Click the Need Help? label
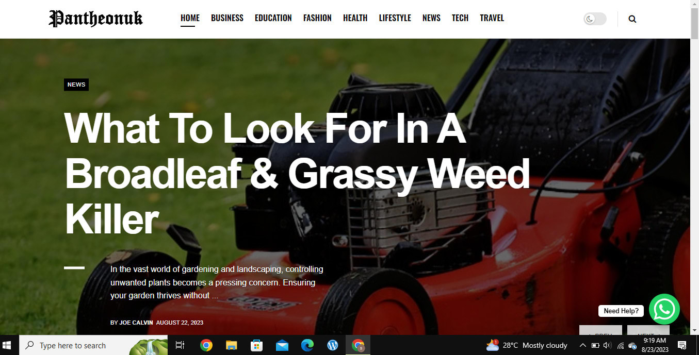Screen dimensions: 699x355 click(x=621, y=311)
